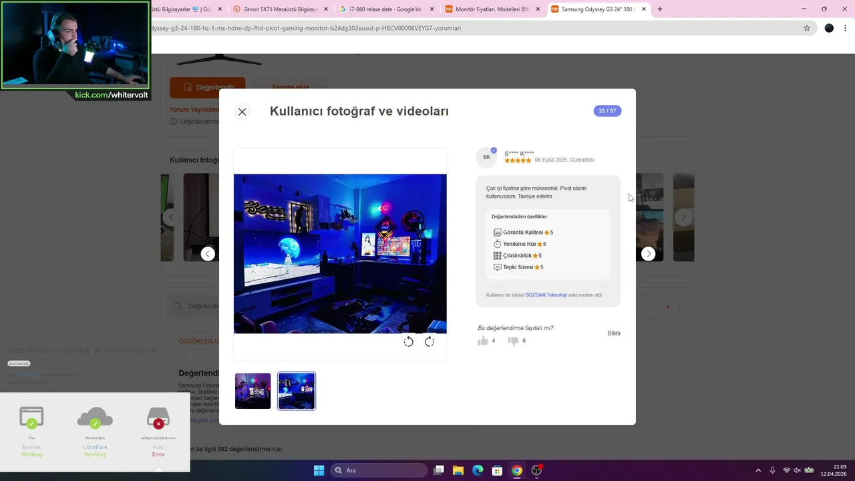Click Tepki Süresi rating row

tap(518, 267)
